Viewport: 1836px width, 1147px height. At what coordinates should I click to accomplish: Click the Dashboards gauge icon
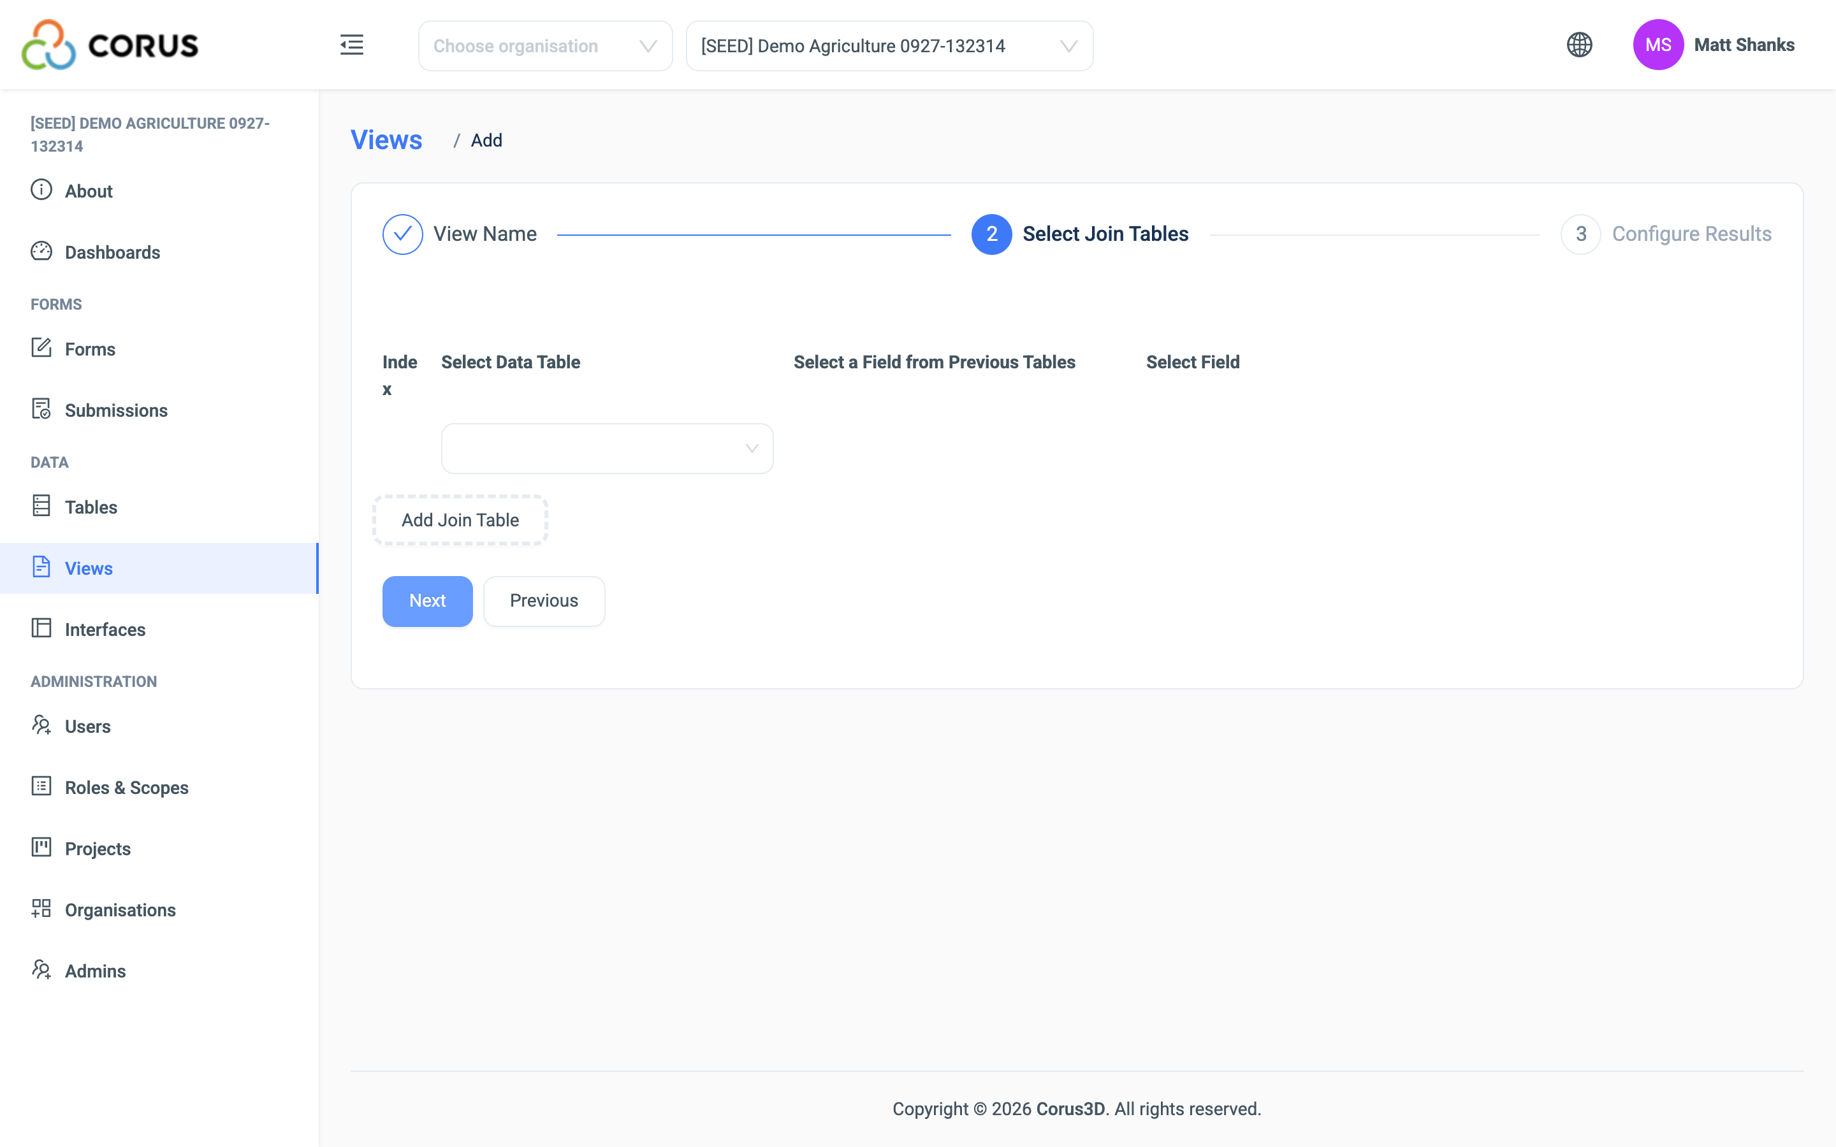point(41,251)
